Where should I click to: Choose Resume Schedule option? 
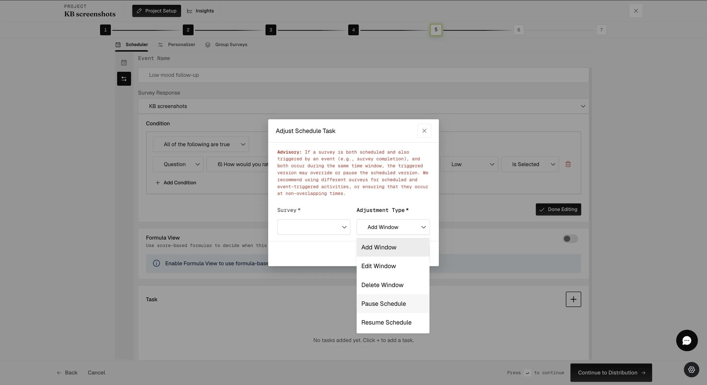point(393,323)
